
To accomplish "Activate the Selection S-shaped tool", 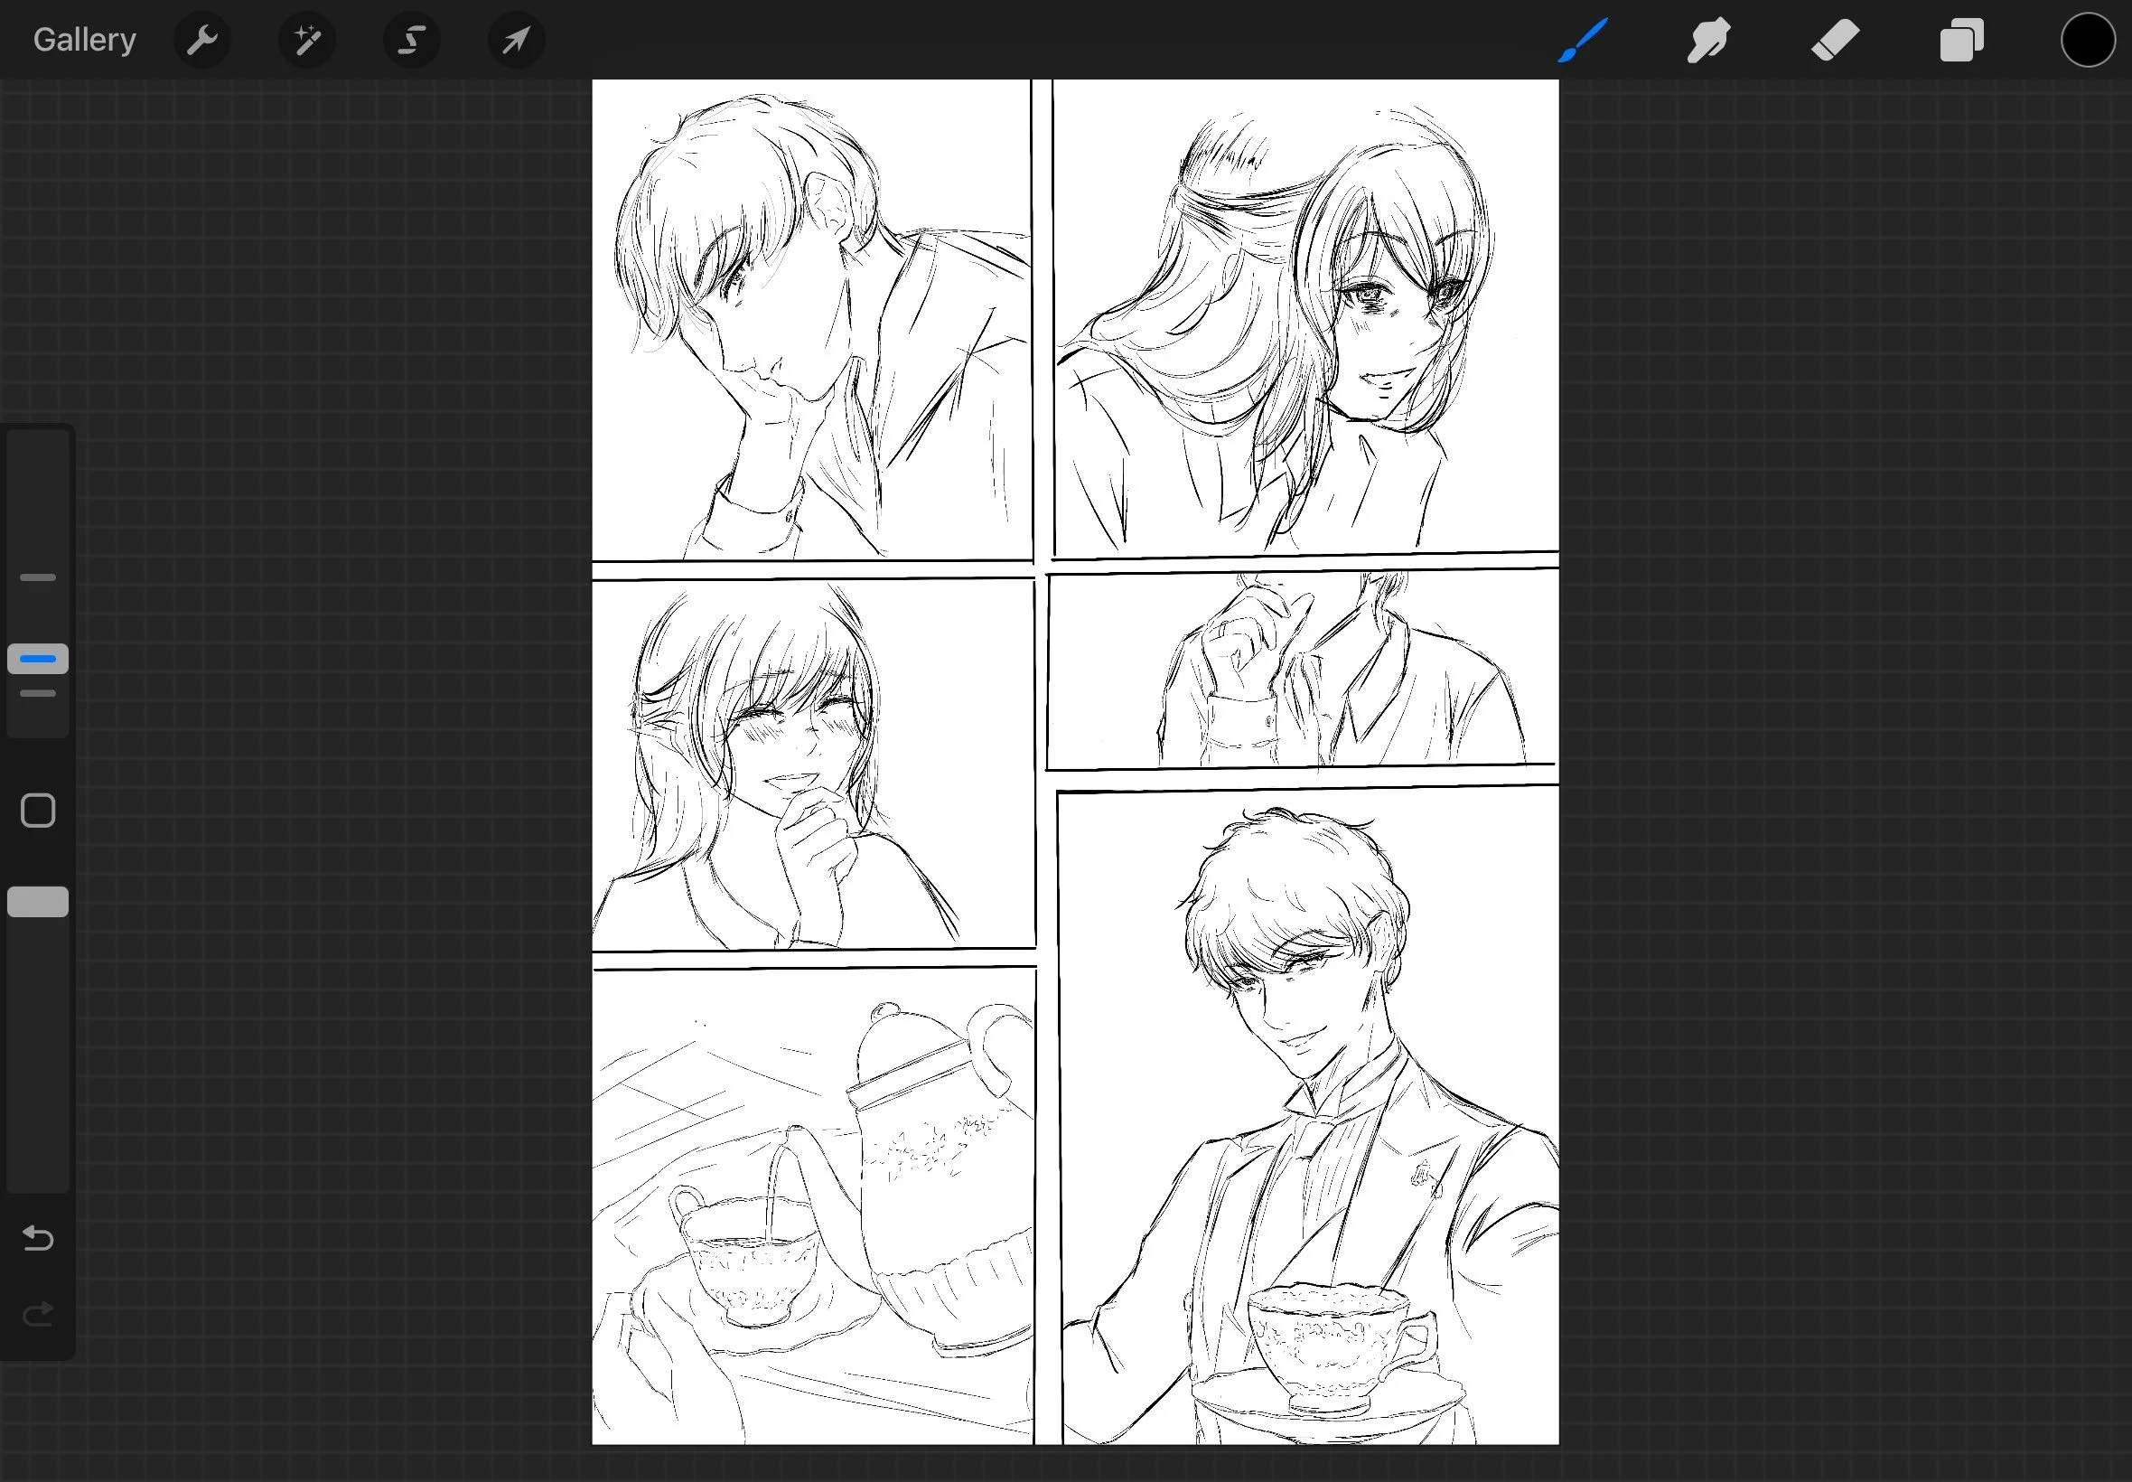I will coord(412,40).
